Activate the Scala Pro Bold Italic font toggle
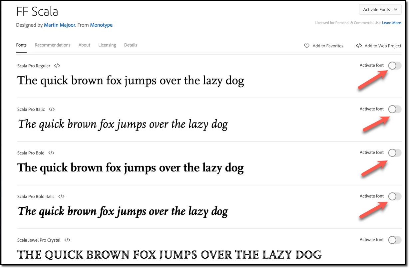The height and width of the screenshot is (268, 409). pyautogui.click(x=395, y=196)
